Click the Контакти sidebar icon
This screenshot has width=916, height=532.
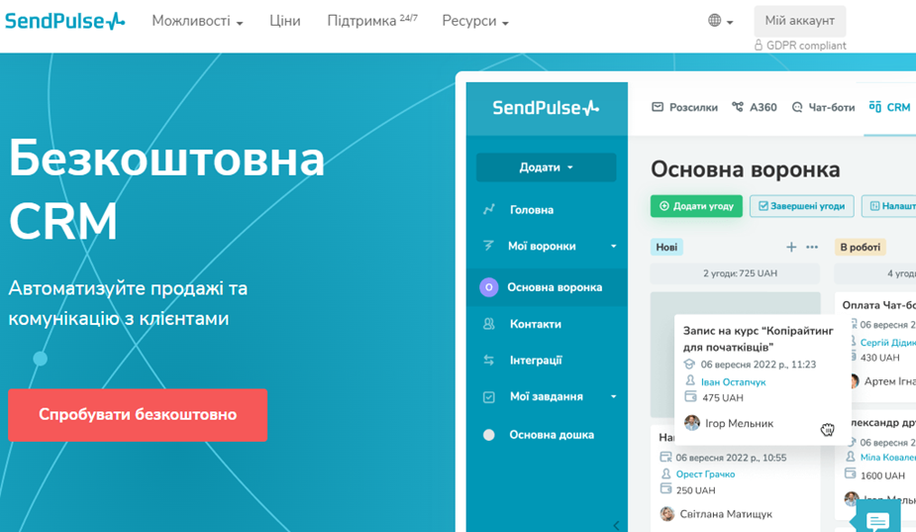click(489, 324)
